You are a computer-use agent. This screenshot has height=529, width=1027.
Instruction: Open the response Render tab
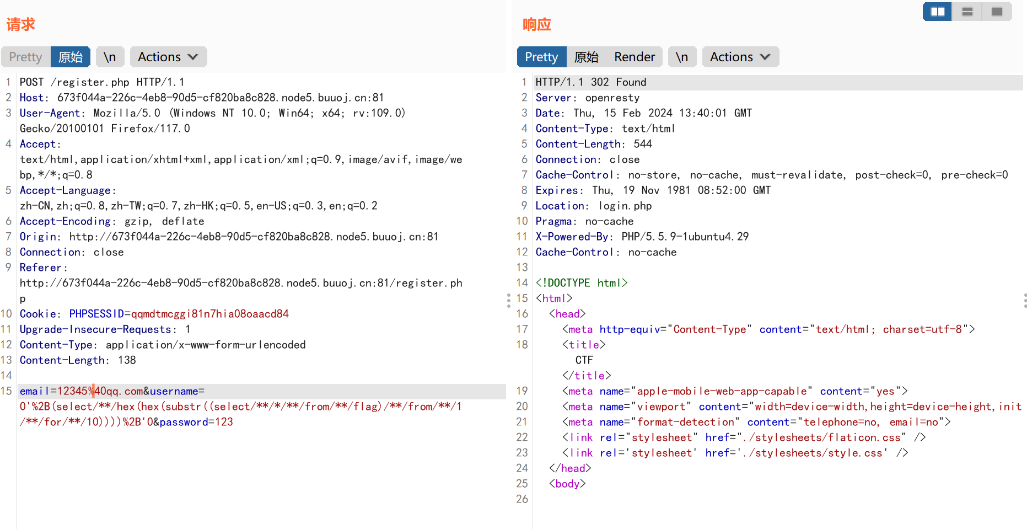635,57
